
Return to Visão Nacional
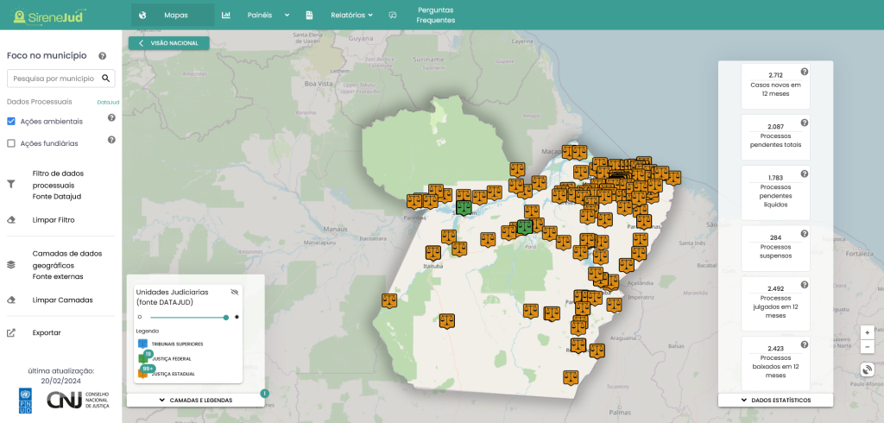point(168,43)
